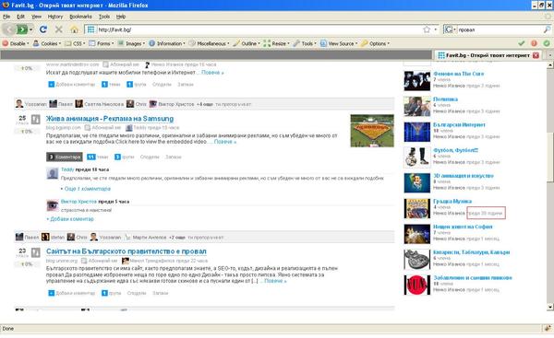The height and width of the screenshot is (338, 554).
Task: Open the Information toolbar item
Action: pyautogui.click(x=167, y=43)
